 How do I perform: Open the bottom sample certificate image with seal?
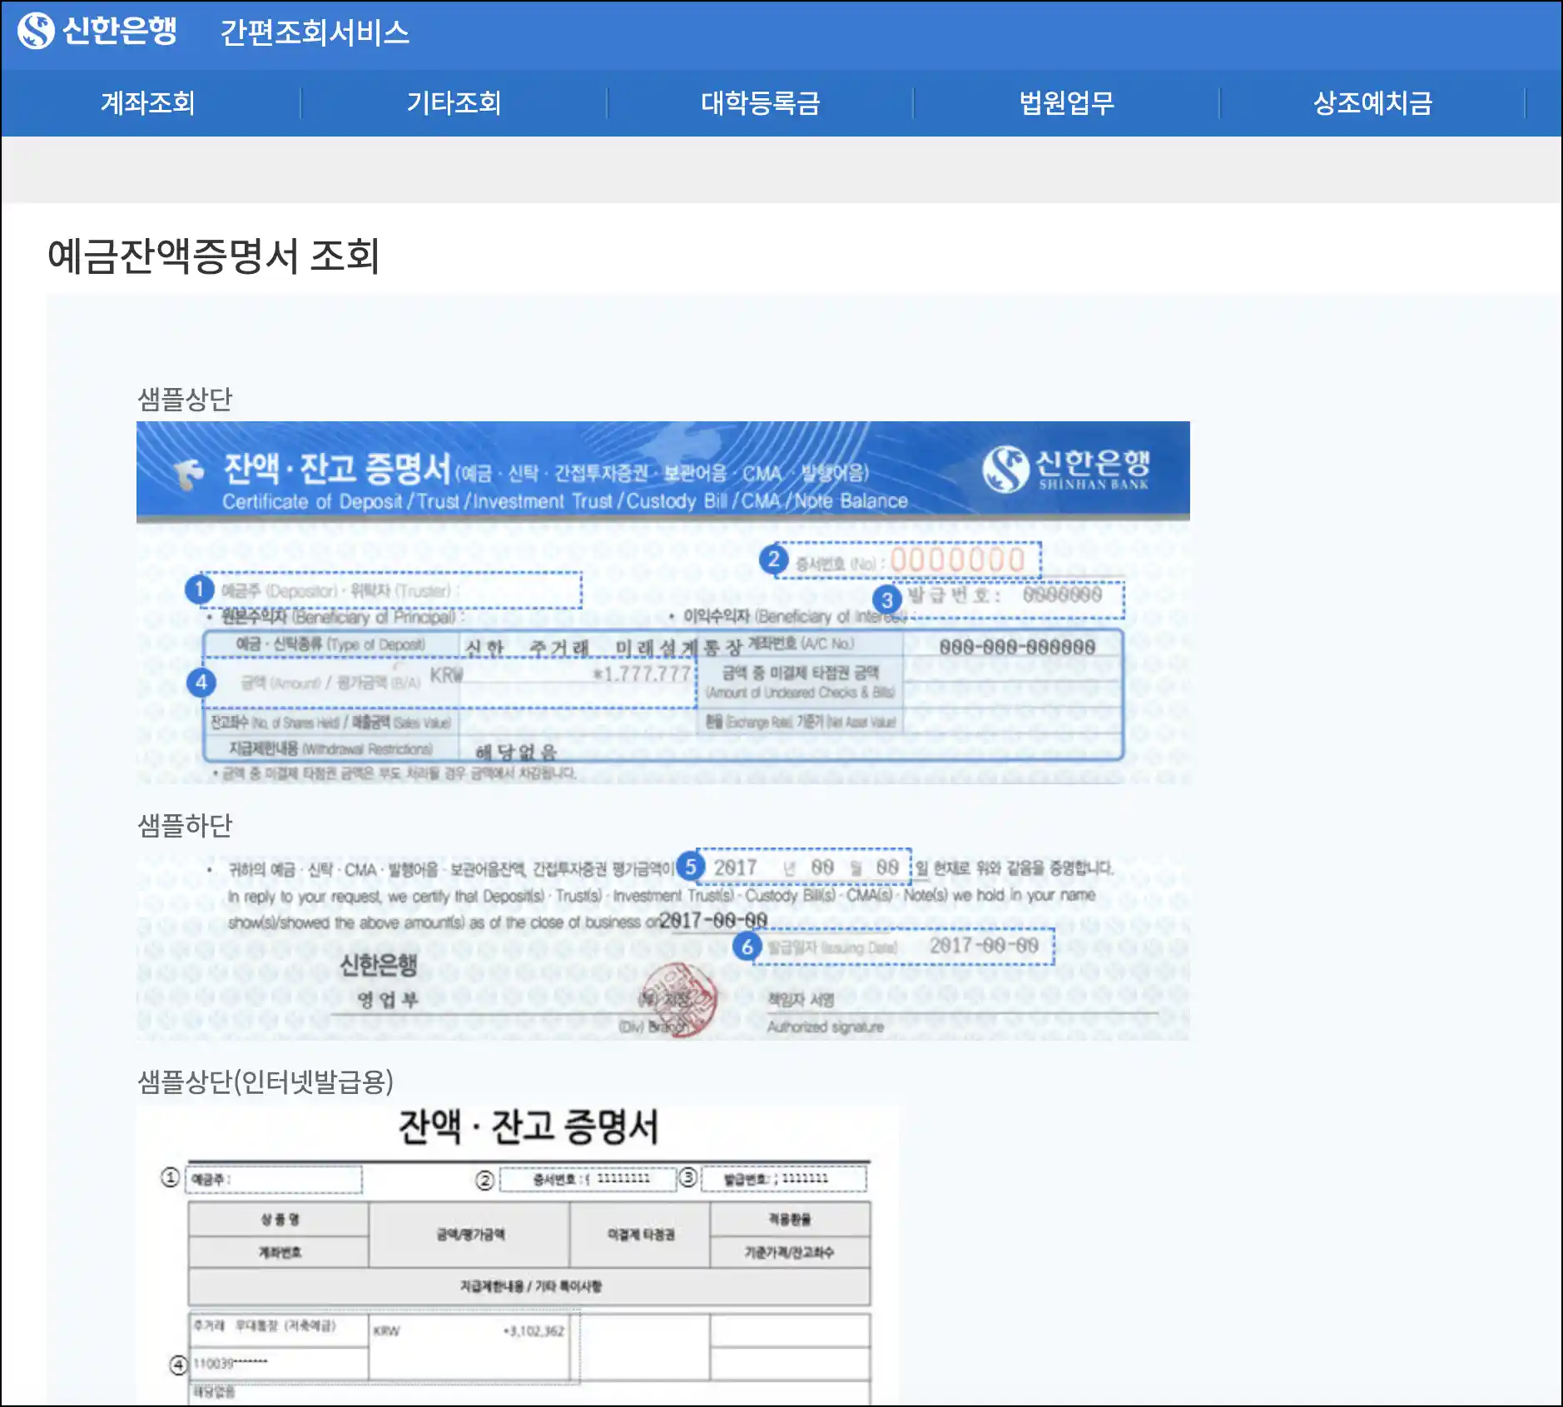[x=663, y=944]
